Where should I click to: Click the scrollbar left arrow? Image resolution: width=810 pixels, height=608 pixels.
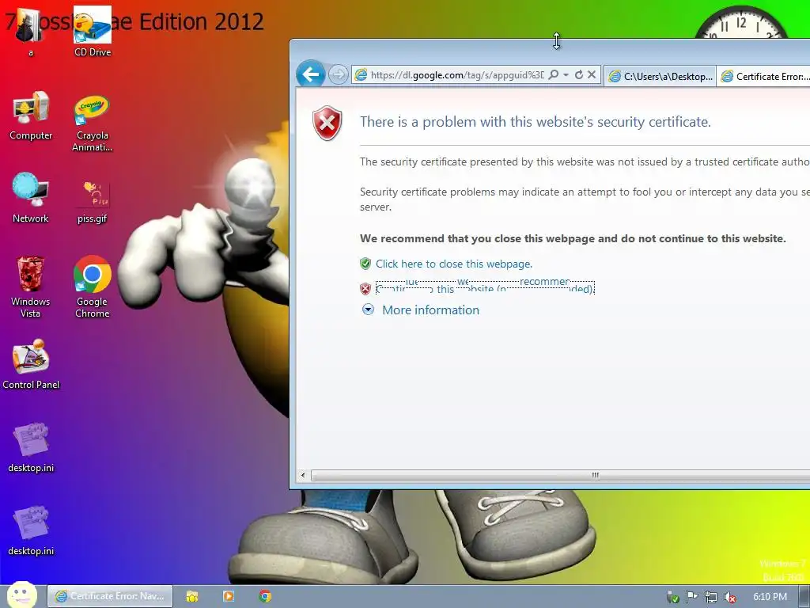[303, 475]
